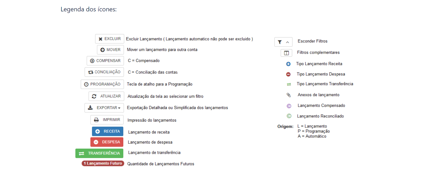Click the COMPENSAR button
426x184 pixels.
105,61
